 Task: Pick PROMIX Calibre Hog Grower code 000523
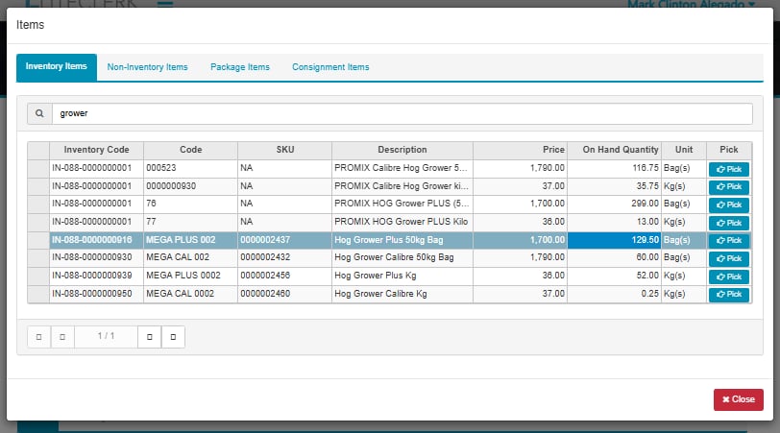(x=729, y=169)
